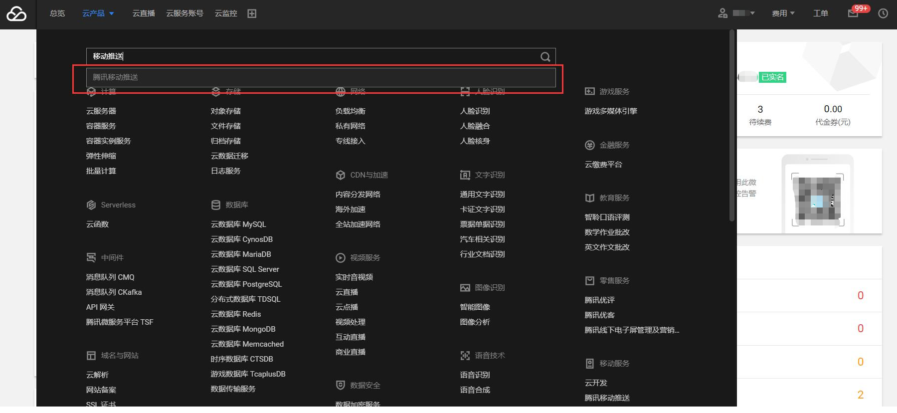Viewport: 897px width, 413px height.
Task: Click the QR code image
Action: click(817, 200)
